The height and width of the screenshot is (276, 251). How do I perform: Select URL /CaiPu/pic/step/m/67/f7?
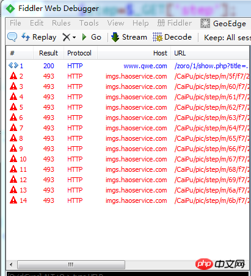tap(212, 159)
